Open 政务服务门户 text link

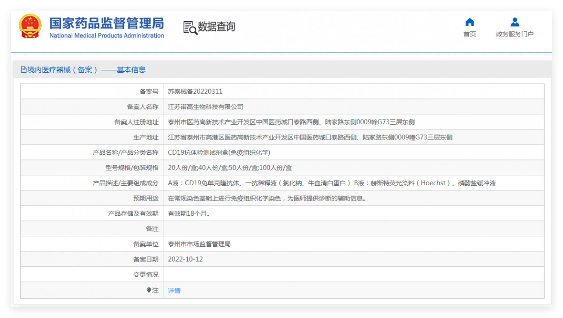[515, 34]
